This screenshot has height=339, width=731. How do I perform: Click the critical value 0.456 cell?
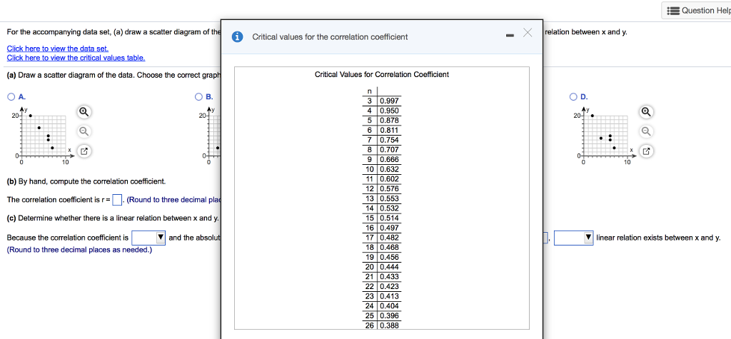click(x=389, y=257)
